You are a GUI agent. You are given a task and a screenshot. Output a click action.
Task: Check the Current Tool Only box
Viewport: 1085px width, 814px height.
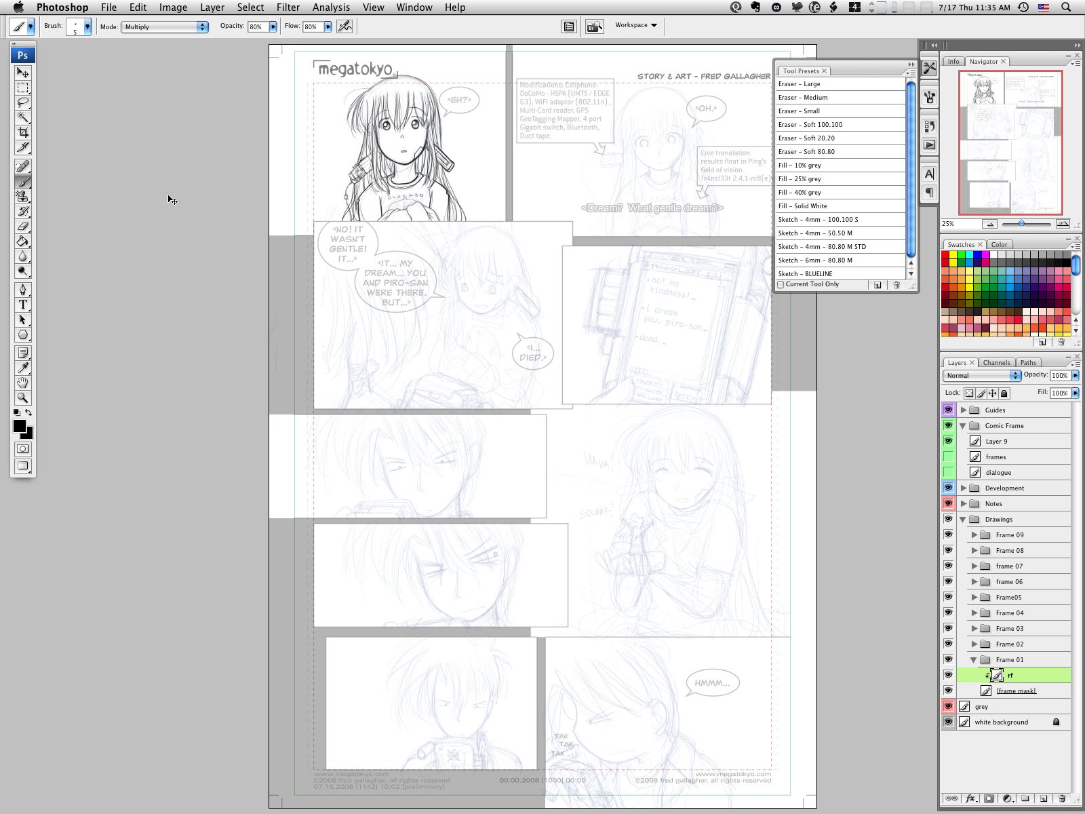[x=781, y=285]
